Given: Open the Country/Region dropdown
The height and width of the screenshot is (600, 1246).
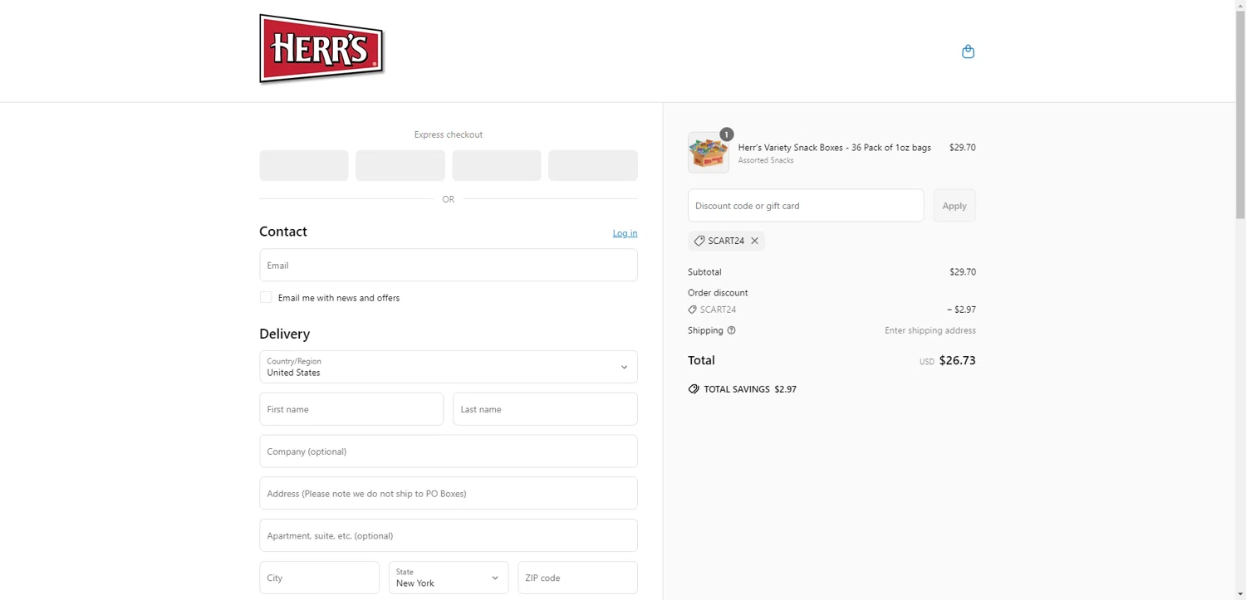Looking at the screenshot, I should [449, 367].
